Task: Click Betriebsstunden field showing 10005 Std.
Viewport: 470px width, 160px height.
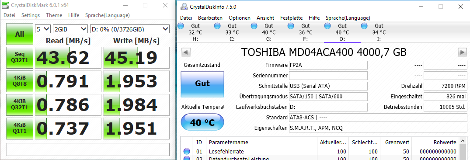Action: [x=446, y=107]
